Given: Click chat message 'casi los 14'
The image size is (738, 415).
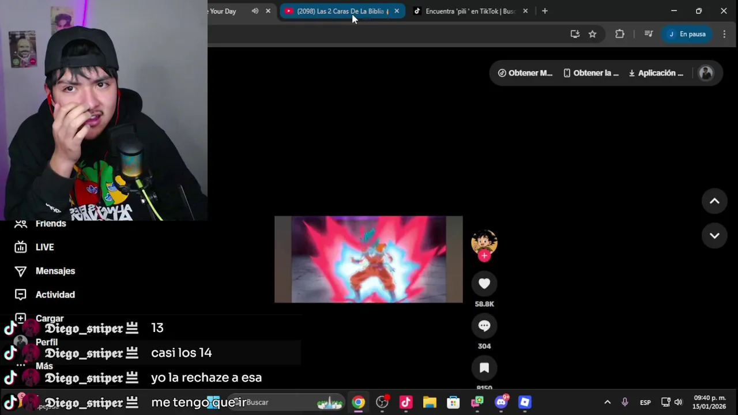Looking at the screenshot, I should (x=182, y=353).
